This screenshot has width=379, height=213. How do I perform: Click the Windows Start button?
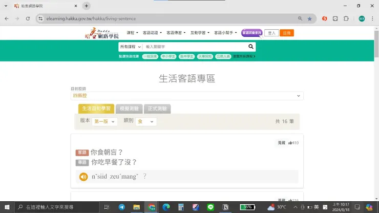(x=7, y=207)
